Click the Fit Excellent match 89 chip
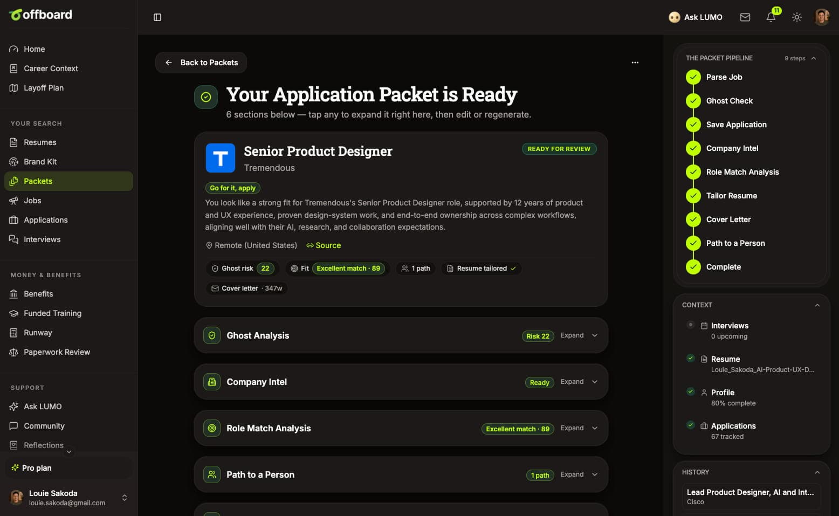This screenshot has width=839, height=516. click(338, 269)
